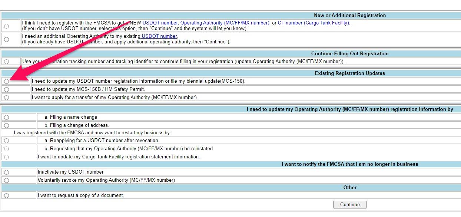Image resolution: width=461 pixels, height=217 pixels.
Task: Select the filing a name change option
Action: pos(6,117)
